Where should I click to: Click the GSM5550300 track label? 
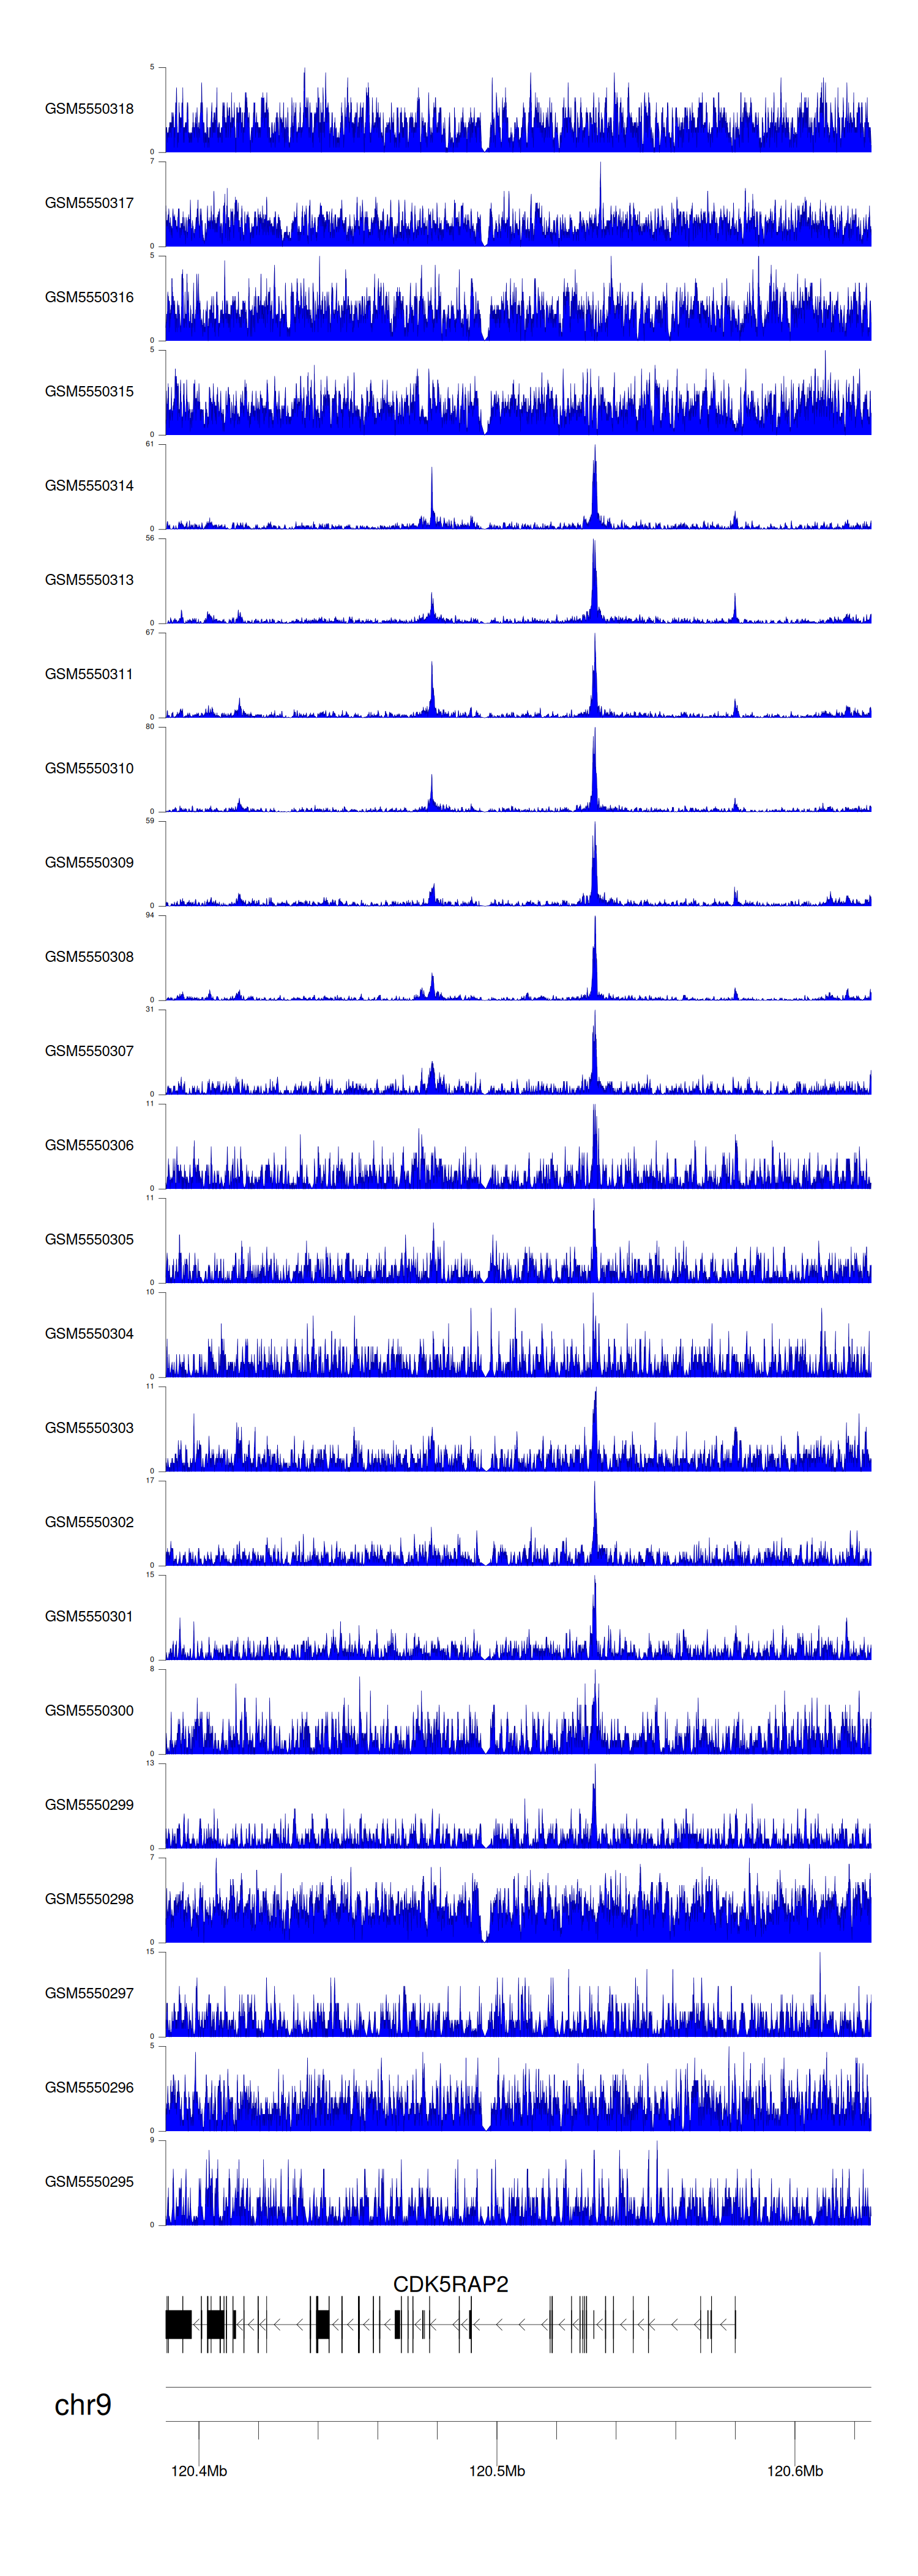89,1710
